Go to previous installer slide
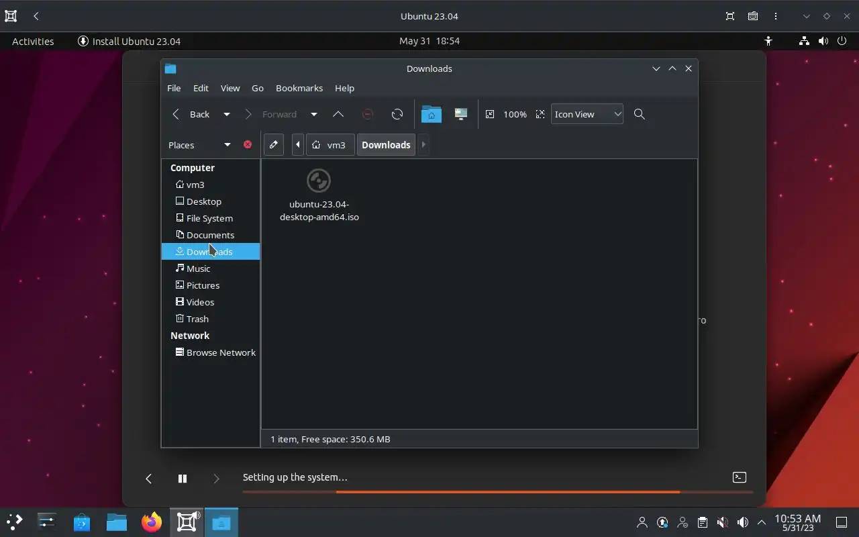 click(148, 479)
